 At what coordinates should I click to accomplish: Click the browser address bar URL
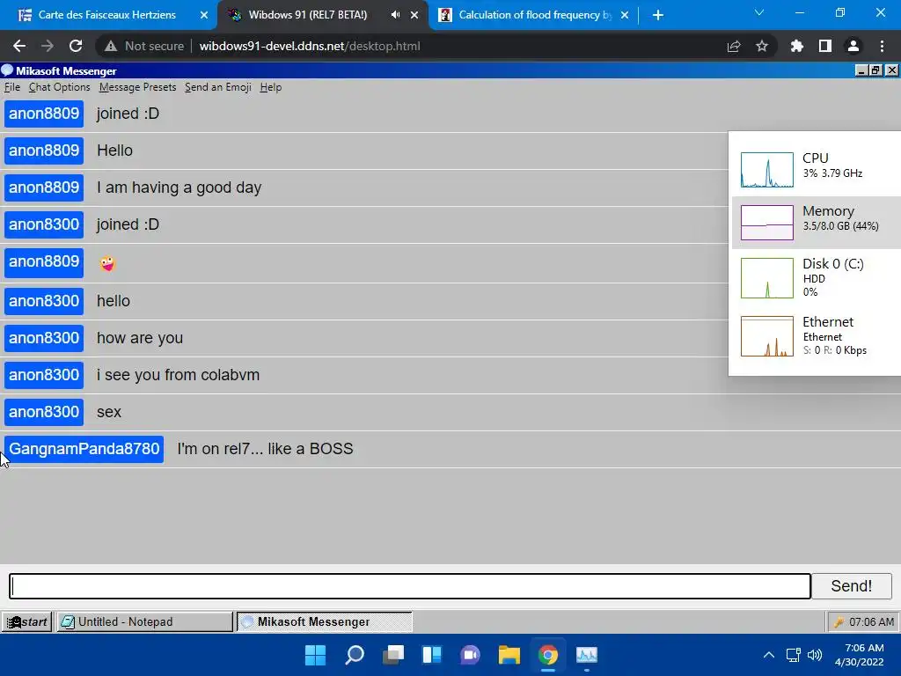pyautogui.click(x=310, y=46)
